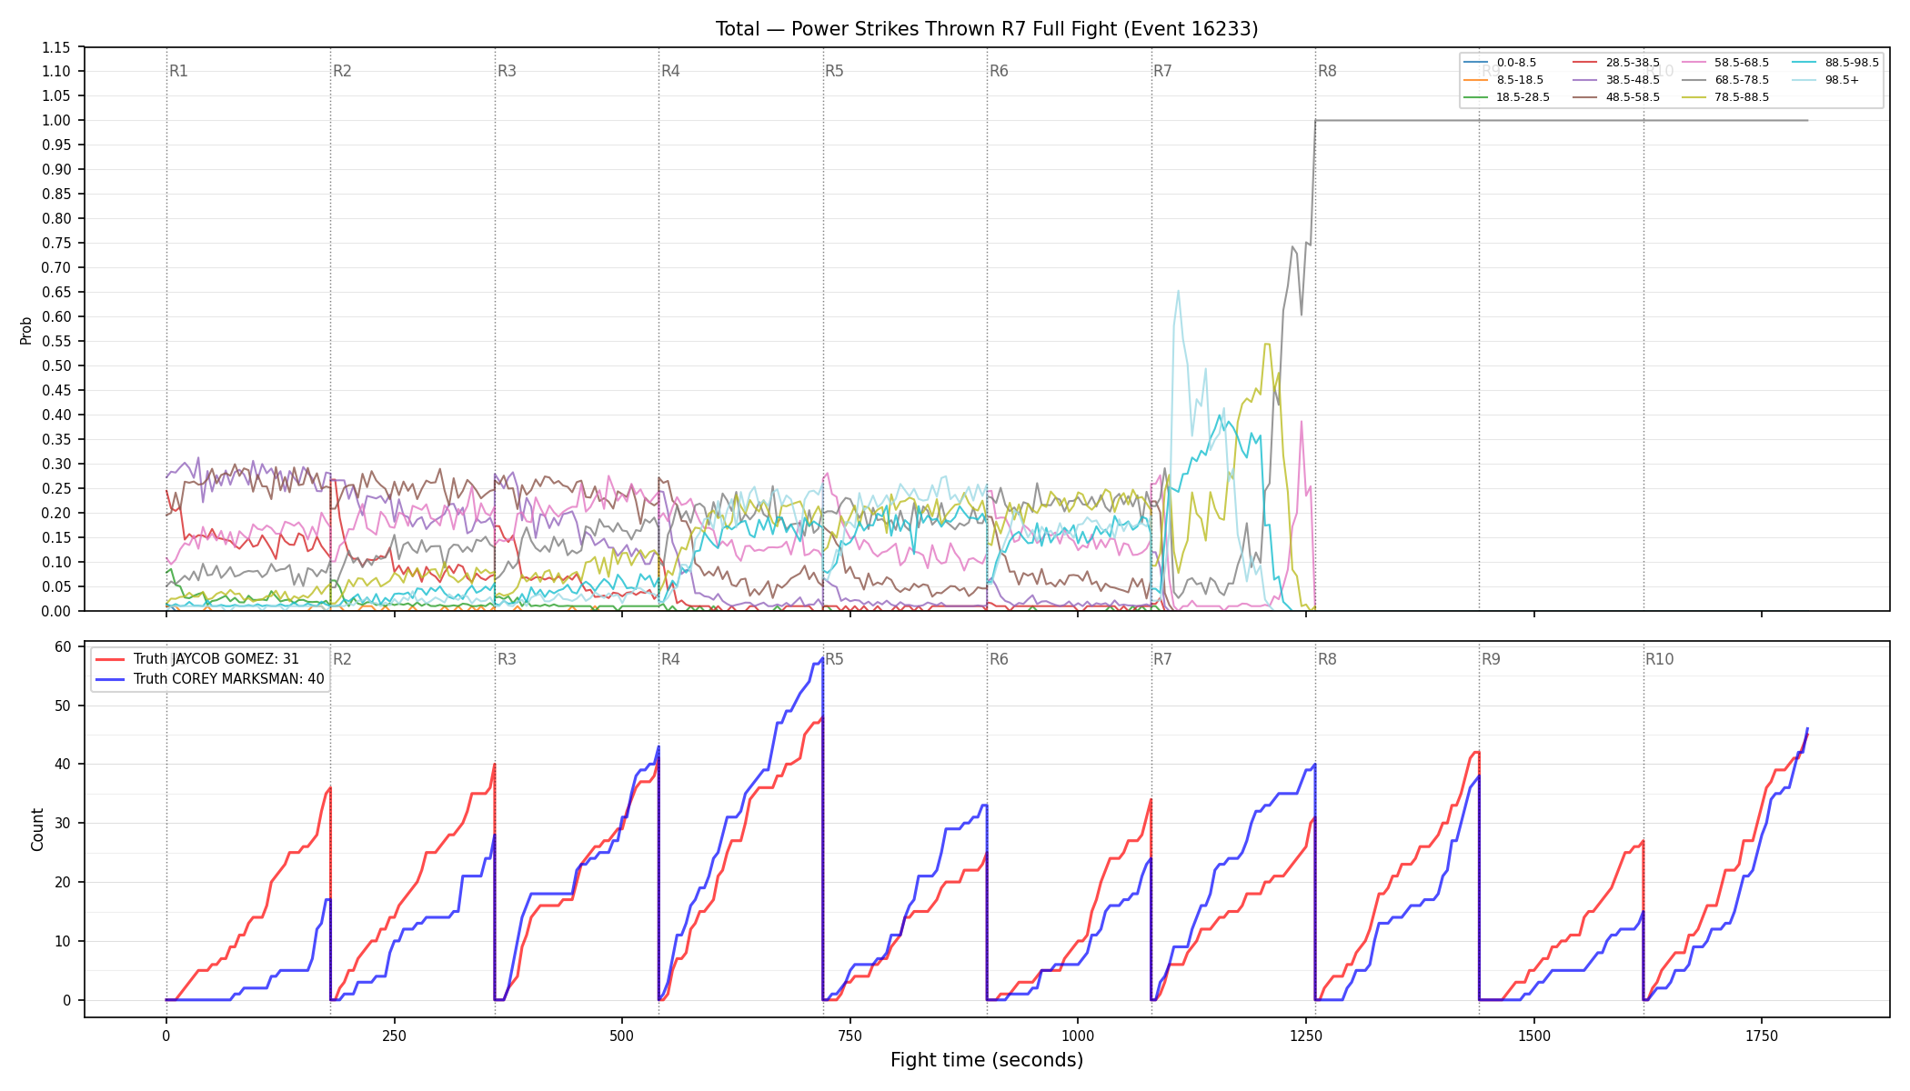This screenshot has height=1091, width=1910.
Task: Click the yellow-green line sample beside '78.5-88.5'
Action: [1694, 97]
